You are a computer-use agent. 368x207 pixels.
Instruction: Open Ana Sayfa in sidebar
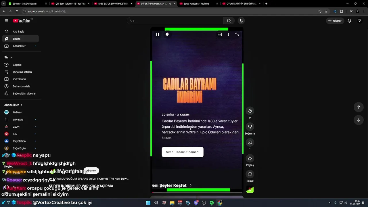[20, 32]
